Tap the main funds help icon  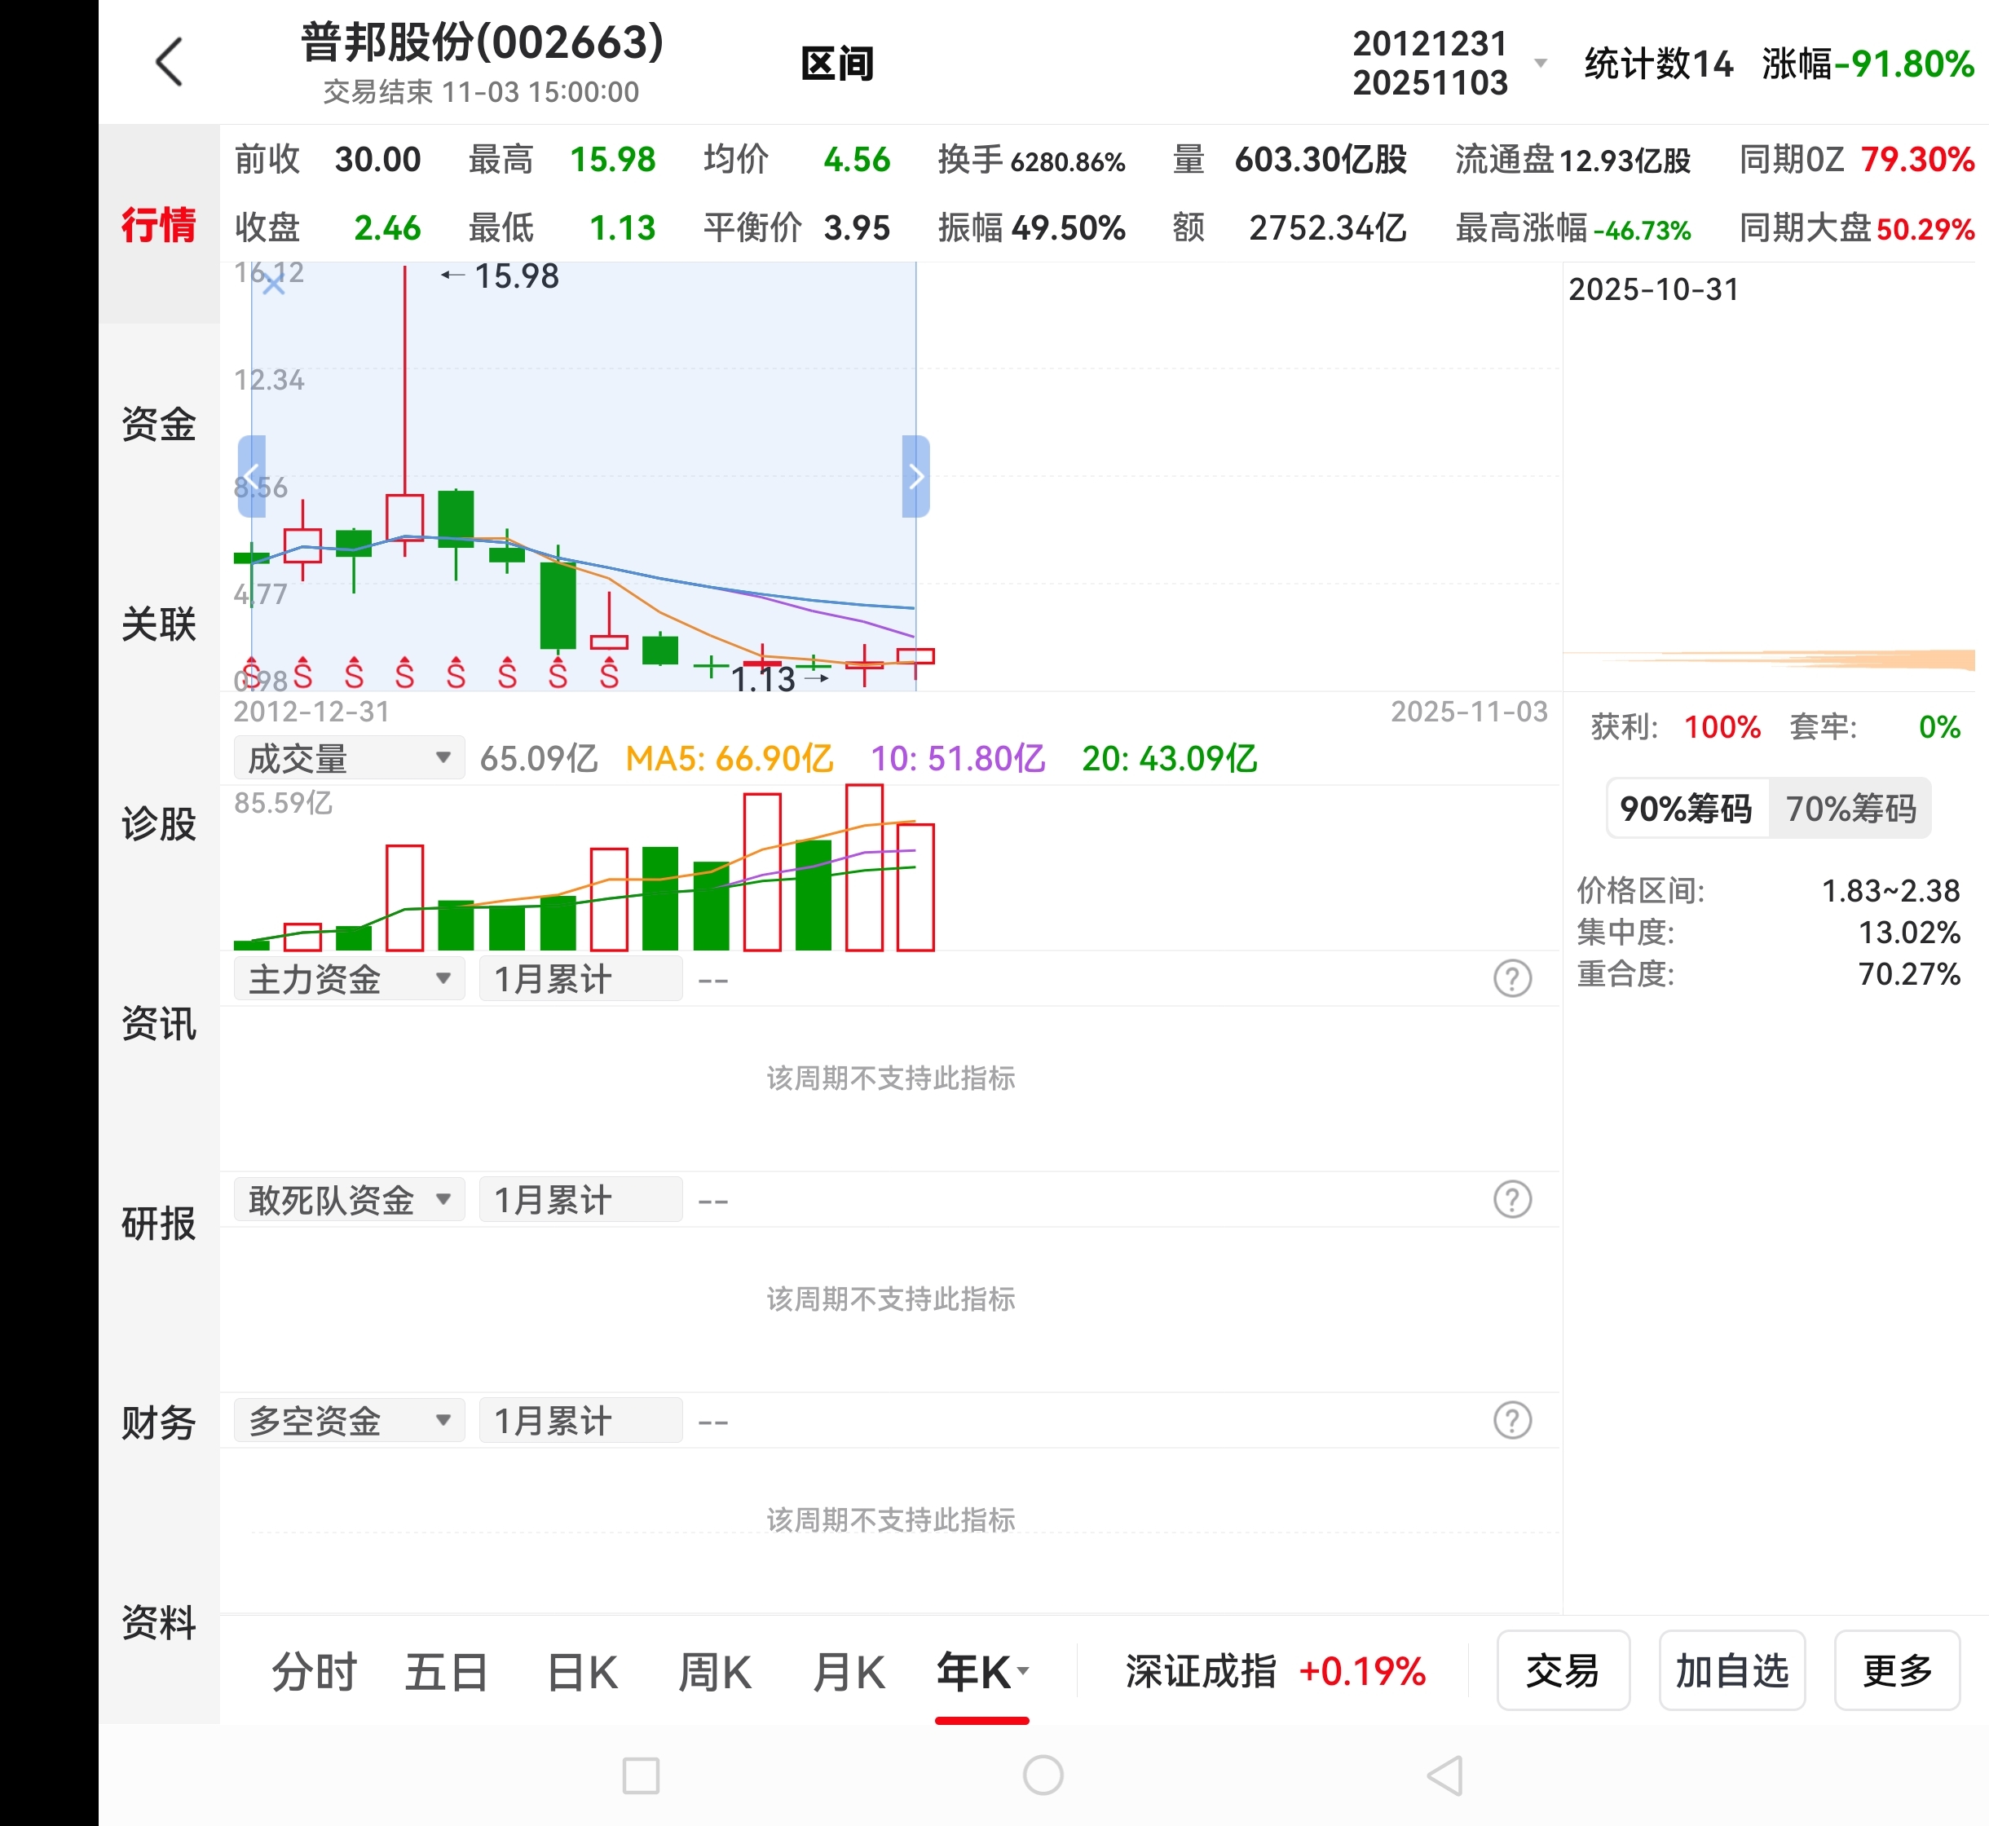pyautogui.click(x=1512, y=979)
